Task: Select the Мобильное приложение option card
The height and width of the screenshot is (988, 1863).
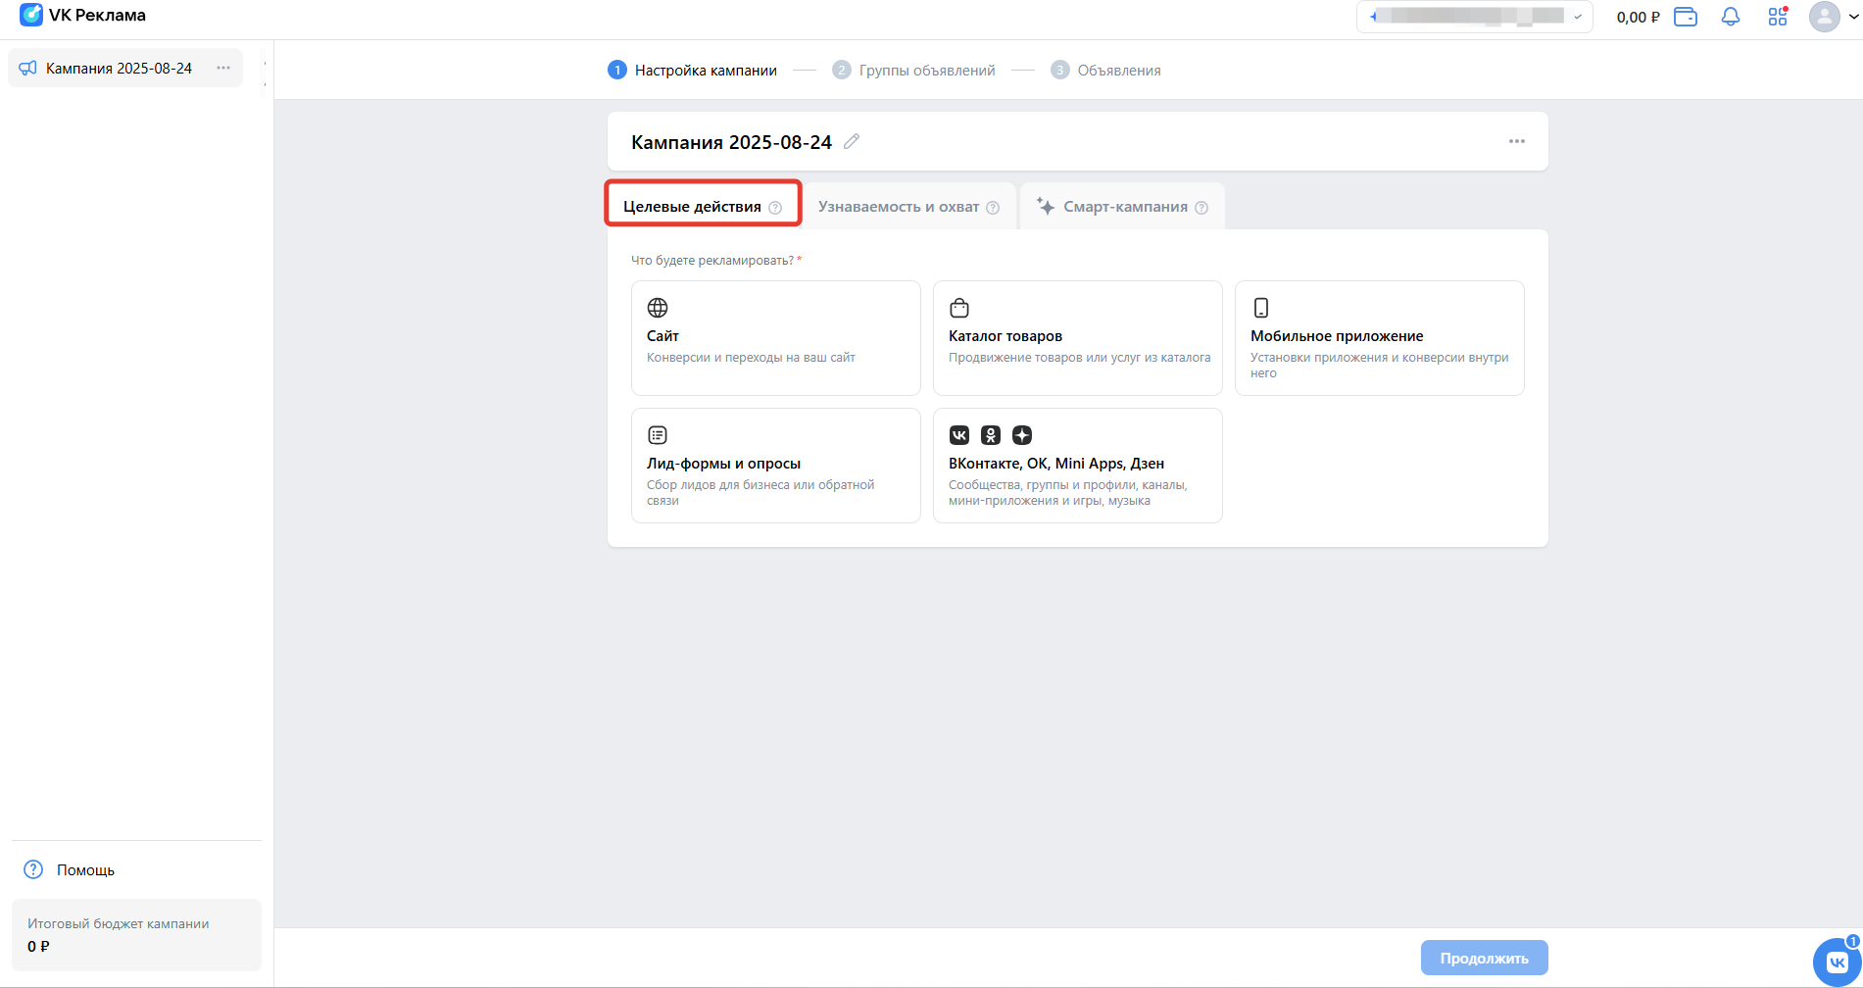Action: click(x=1379, y=338)
